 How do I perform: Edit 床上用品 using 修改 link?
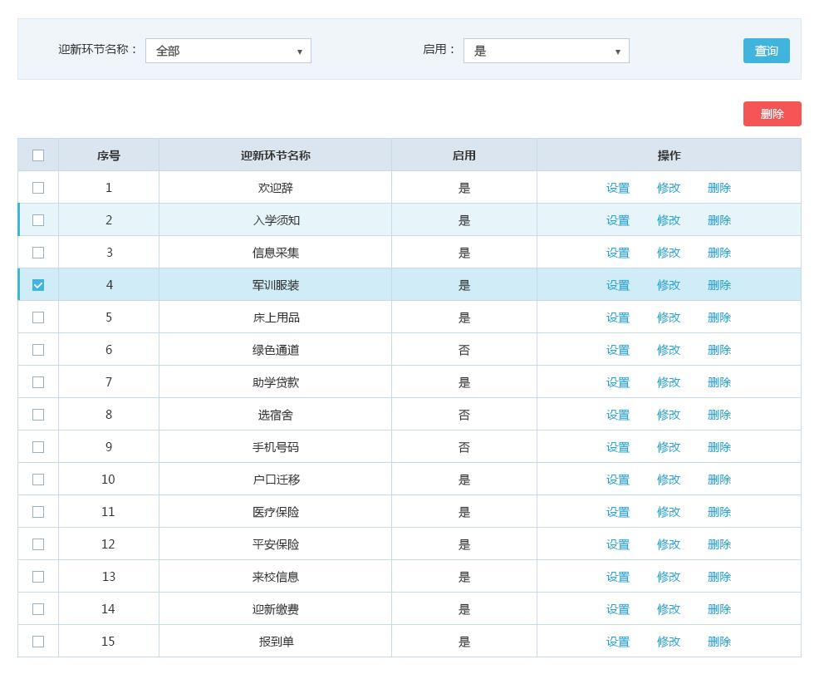point(668,317)
